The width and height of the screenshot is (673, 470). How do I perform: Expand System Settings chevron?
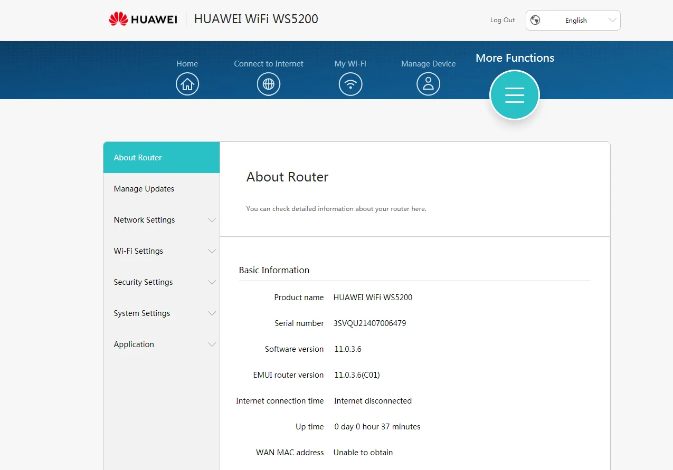coord(212,313)
